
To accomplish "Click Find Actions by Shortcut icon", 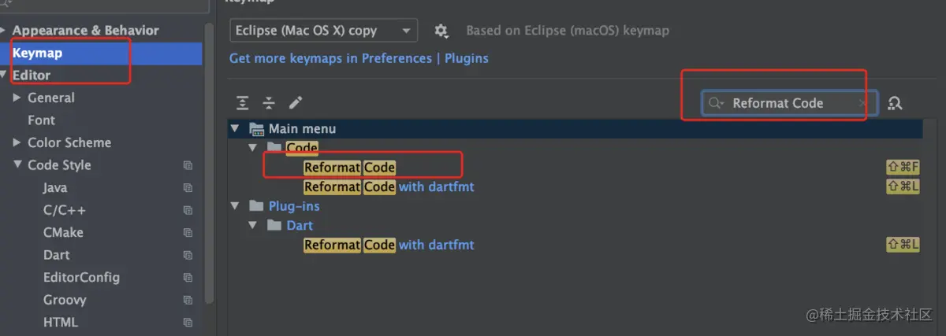I will [895, 103].
